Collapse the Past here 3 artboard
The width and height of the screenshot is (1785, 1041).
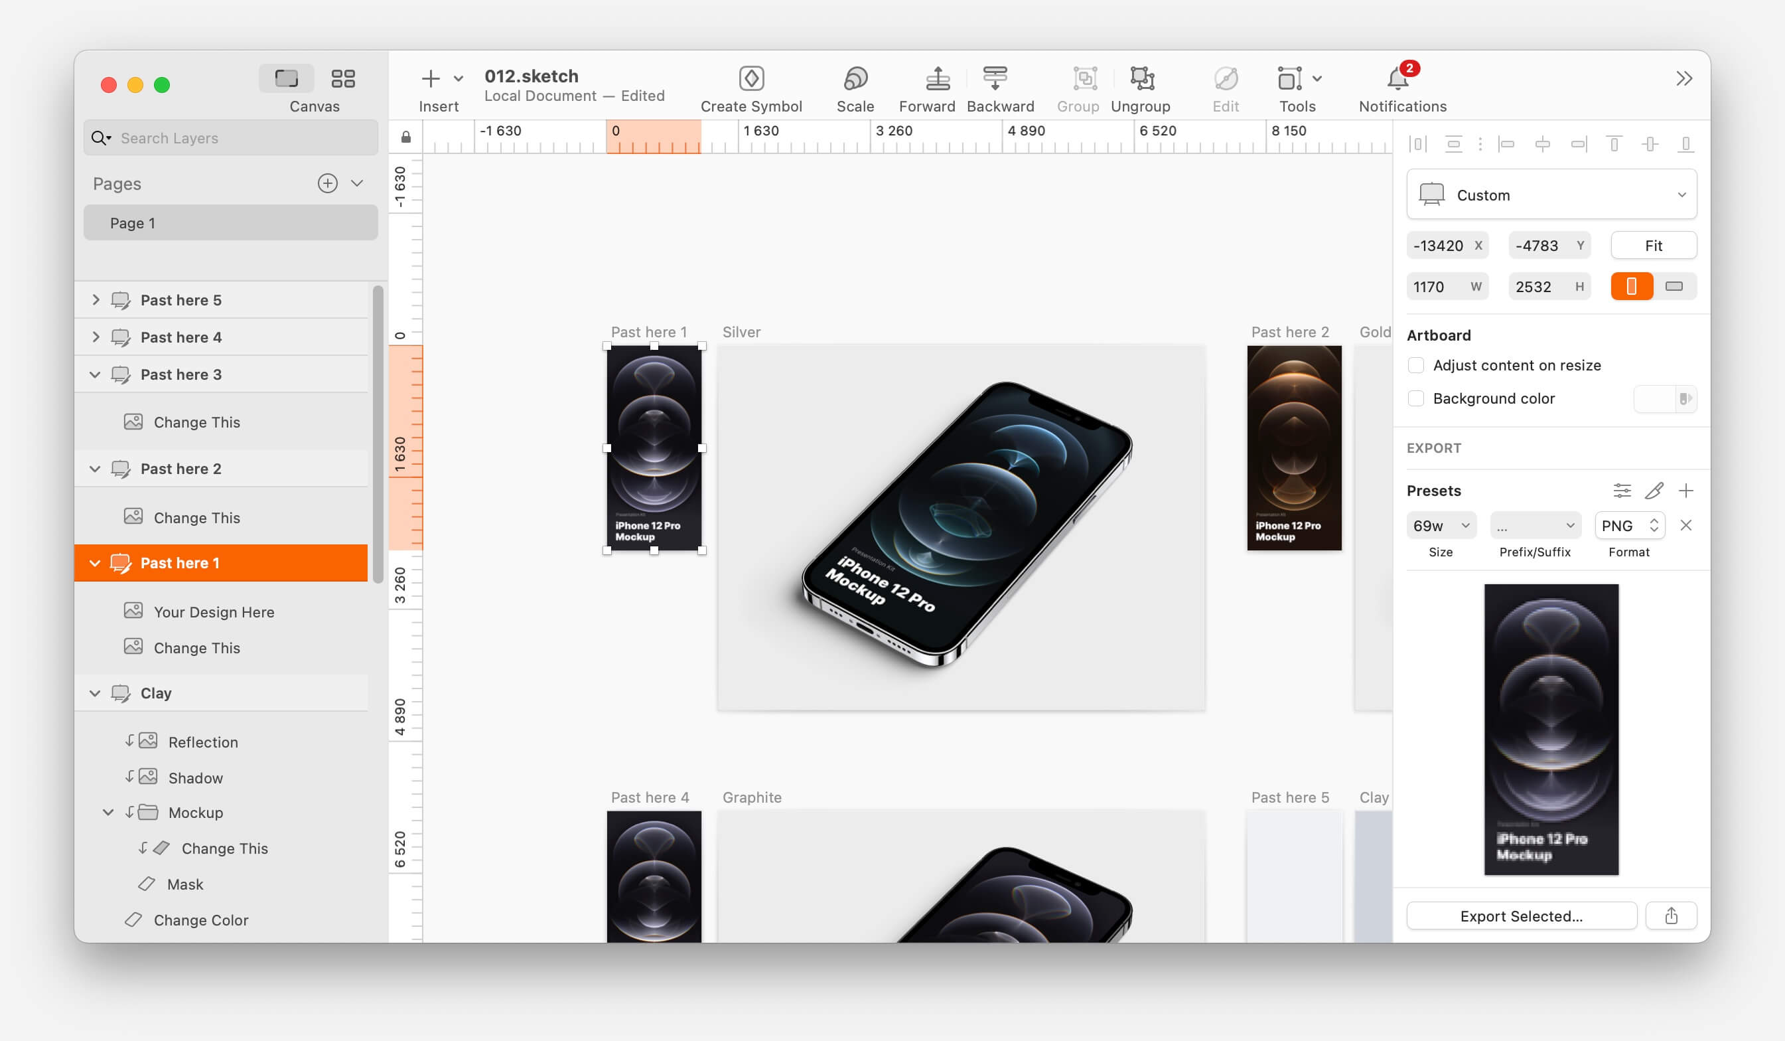tap(95, 374)
